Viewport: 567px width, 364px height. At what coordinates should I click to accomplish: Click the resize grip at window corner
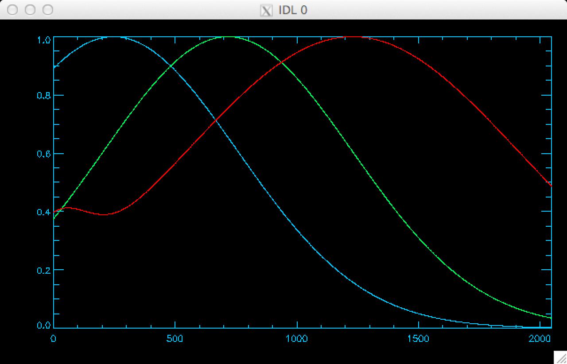[x=561, y=357]
